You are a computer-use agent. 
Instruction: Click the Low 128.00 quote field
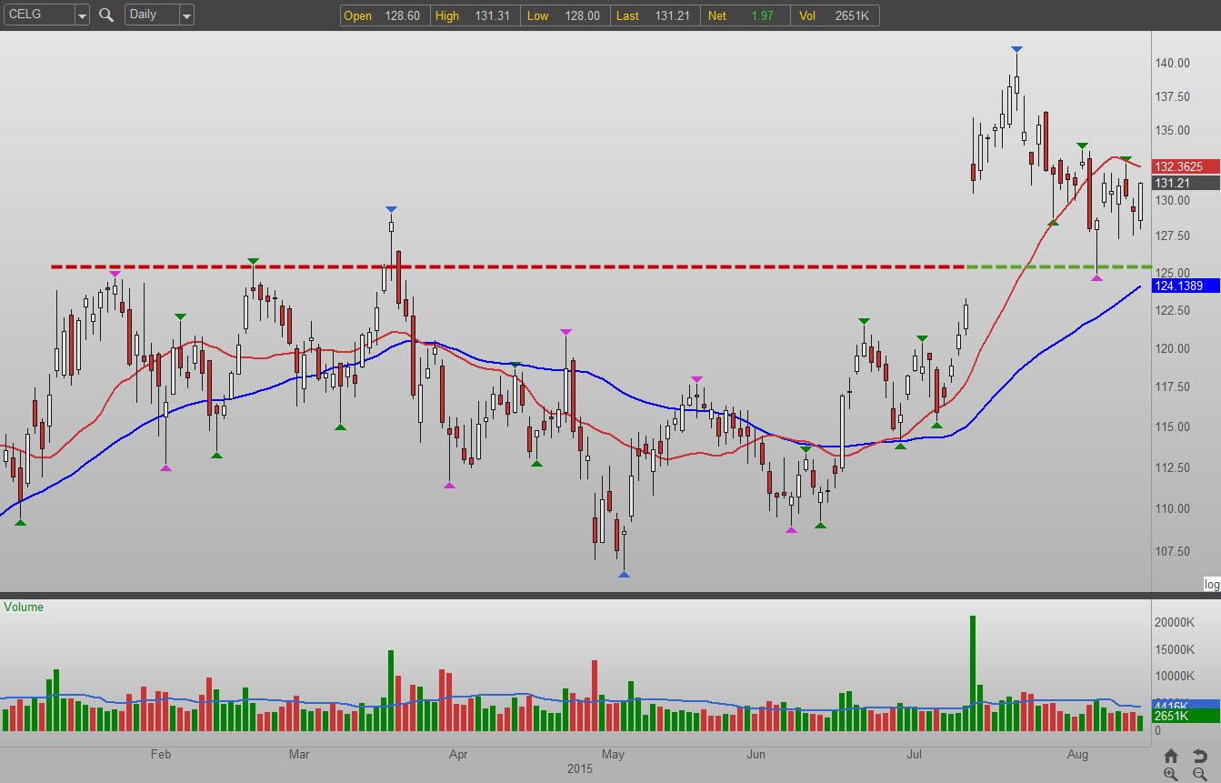click(564, 15)
